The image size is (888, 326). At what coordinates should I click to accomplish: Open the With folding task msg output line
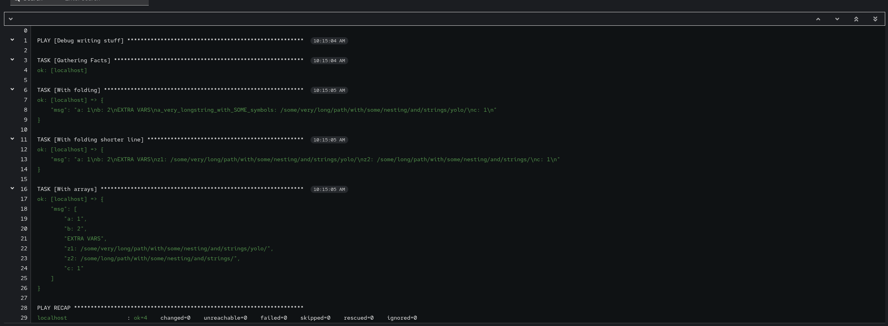pyautogui.click(x=273, y=110)
